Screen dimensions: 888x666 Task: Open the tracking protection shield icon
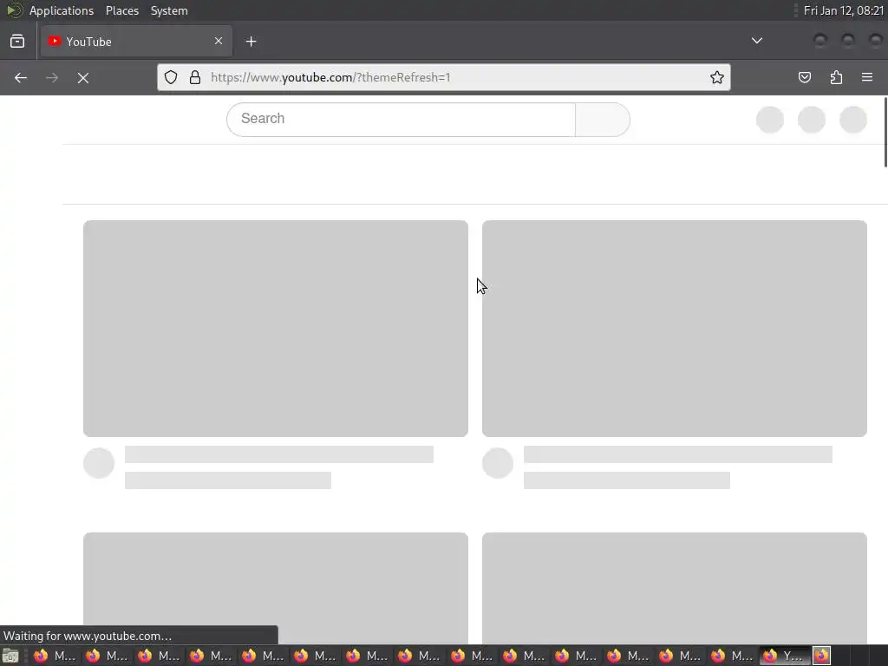[171, 77]
